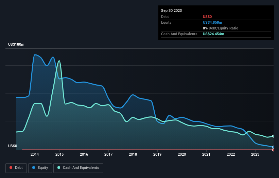Click the 2023 x-axis label

[x=255, y=154]
